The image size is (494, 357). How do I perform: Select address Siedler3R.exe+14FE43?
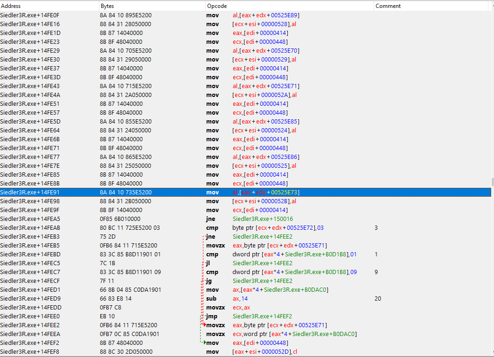pyautogui.click(x=30, y=86)
